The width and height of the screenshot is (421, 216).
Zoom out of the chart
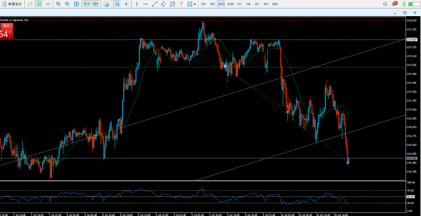[67, 4]
